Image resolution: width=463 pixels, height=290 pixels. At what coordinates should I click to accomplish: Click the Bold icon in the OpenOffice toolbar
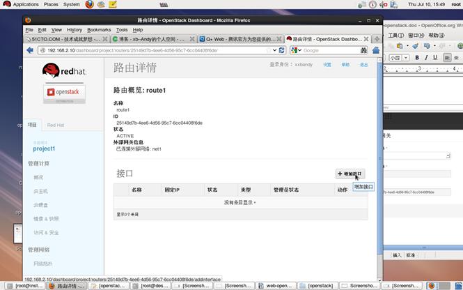pos(417,57)
